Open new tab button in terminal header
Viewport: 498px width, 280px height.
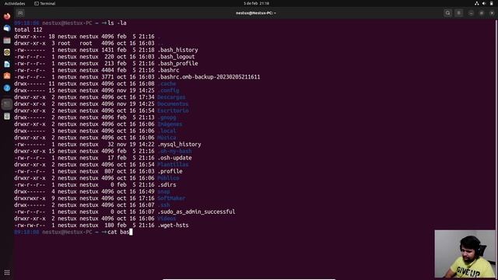click(20, 13)
